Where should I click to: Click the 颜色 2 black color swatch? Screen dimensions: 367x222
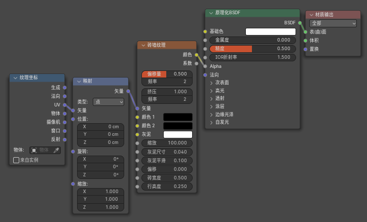click(177, 126)
